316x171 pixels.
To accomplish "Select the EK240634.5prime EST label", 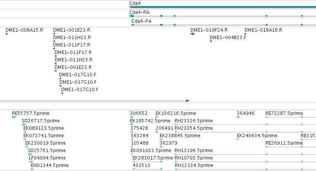I will (x=257, y=136).
